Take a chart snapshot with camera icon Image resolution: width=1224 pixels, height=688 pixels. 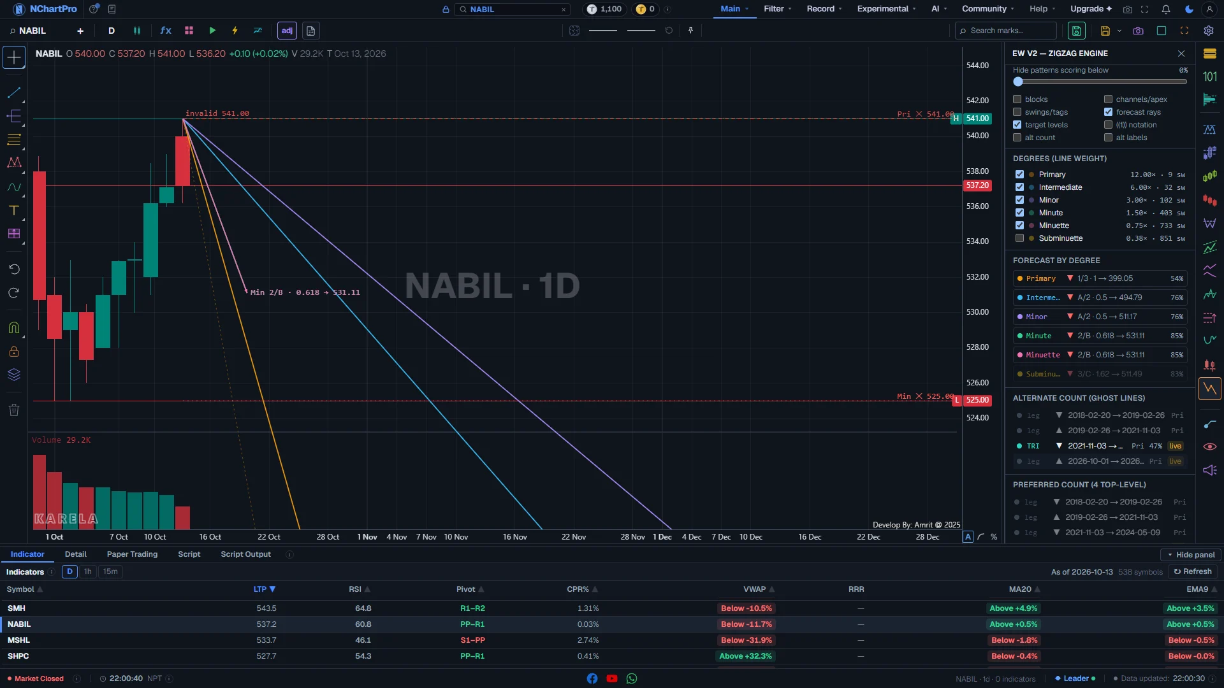pos(1138,31)
